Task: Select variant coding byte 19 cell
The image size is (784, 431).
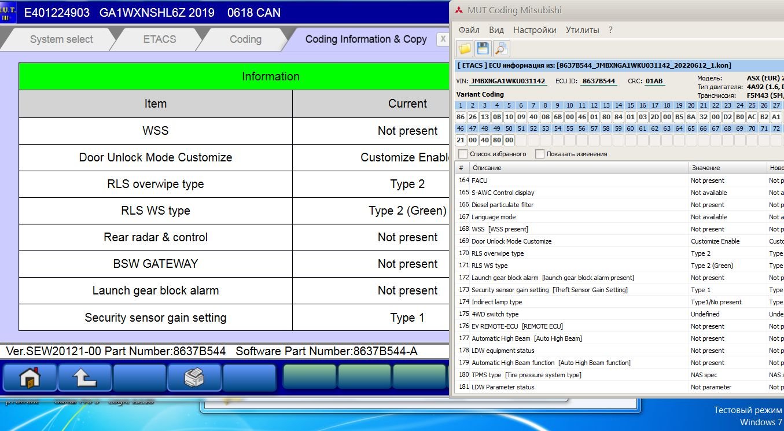Action: pyautogui.click(x=679, y=117)
